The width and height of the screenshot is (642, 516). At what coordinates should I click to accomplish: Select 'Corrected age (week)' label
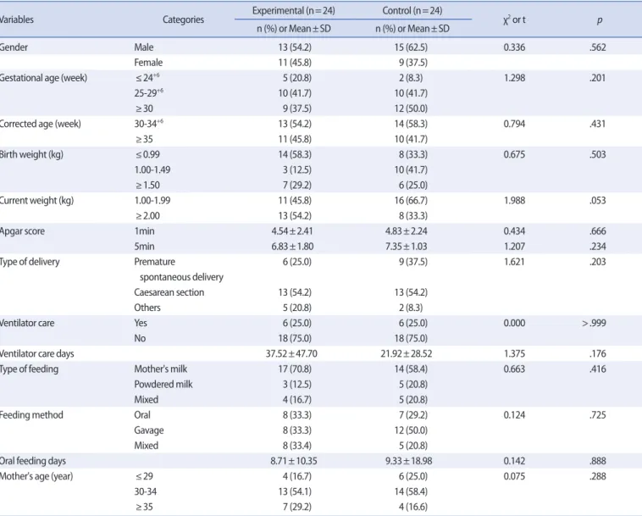40,124
